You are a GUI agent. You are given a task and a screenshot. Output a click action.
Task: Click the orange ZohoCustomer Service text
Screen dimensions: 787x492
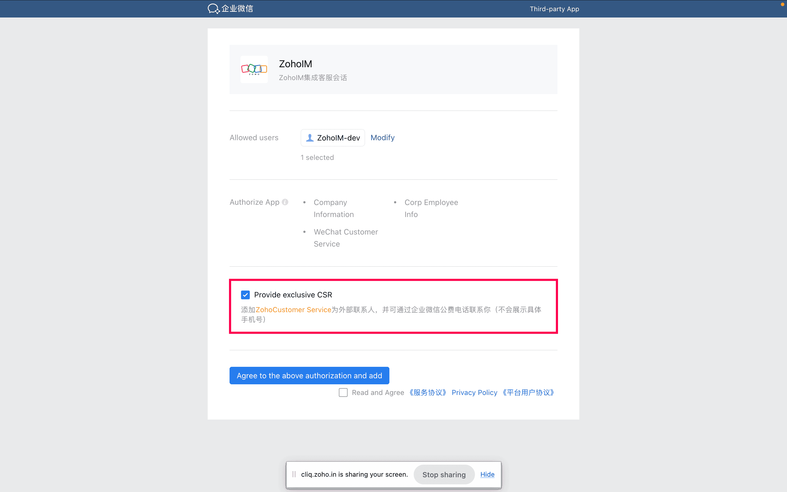click(293, 310)
